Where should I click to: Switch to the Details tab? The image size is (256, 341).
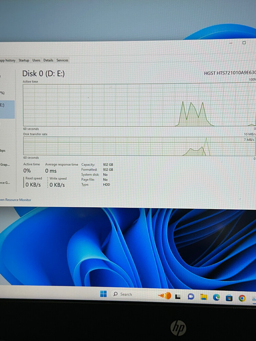pyautogui.click(x=48, y=60)
